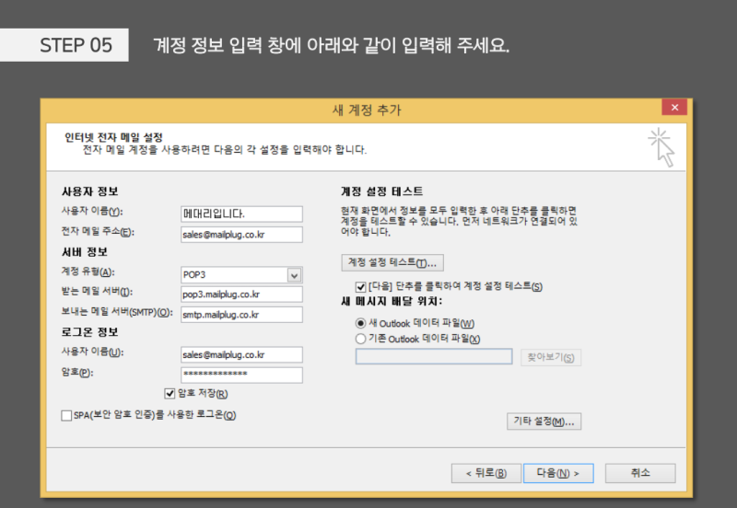This screenshot has height=508, width=737.
Task: Click the cursor wizard icon in the header
Action: (x=661, y=147)
